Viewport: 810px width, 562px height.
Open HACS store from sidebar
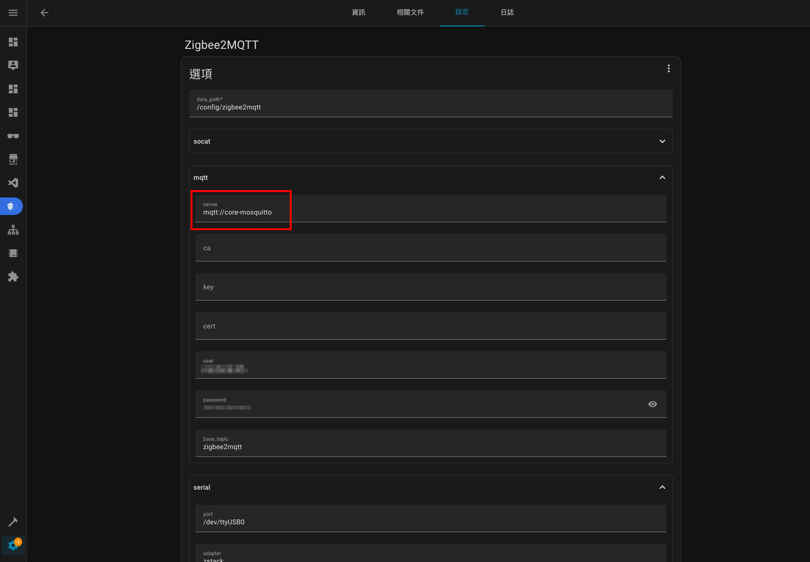[x=13, y=159]
